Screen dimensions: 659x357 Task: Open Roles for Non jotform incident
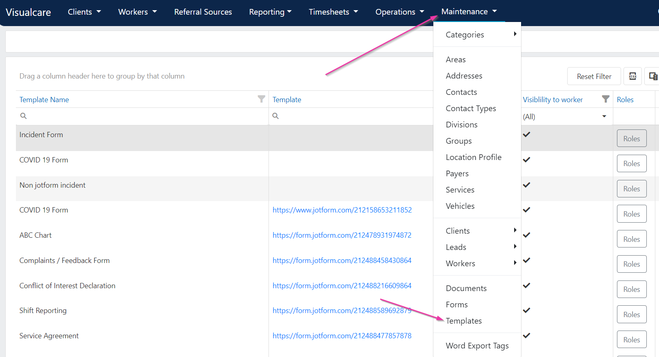coord(632,188)
